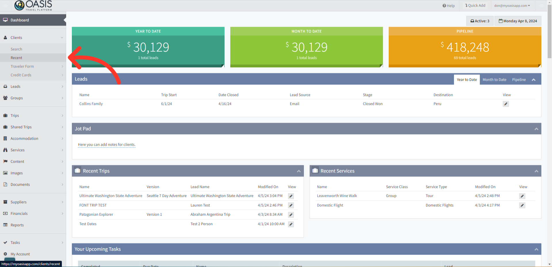Image resolution: width=552 pixels, height=267 pixels.
Task: Collapse the Recent Services panel
Action: point(536,171)
